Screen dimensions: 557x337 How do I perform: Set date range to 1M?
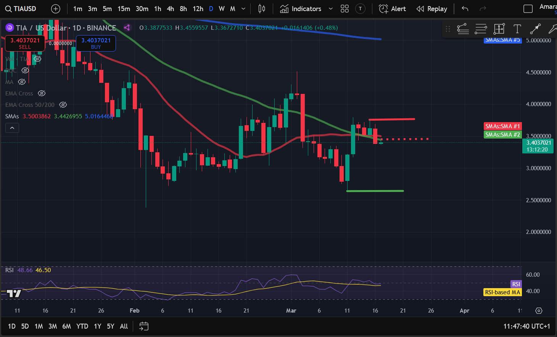pyautogui.click(x=39, y=326)
